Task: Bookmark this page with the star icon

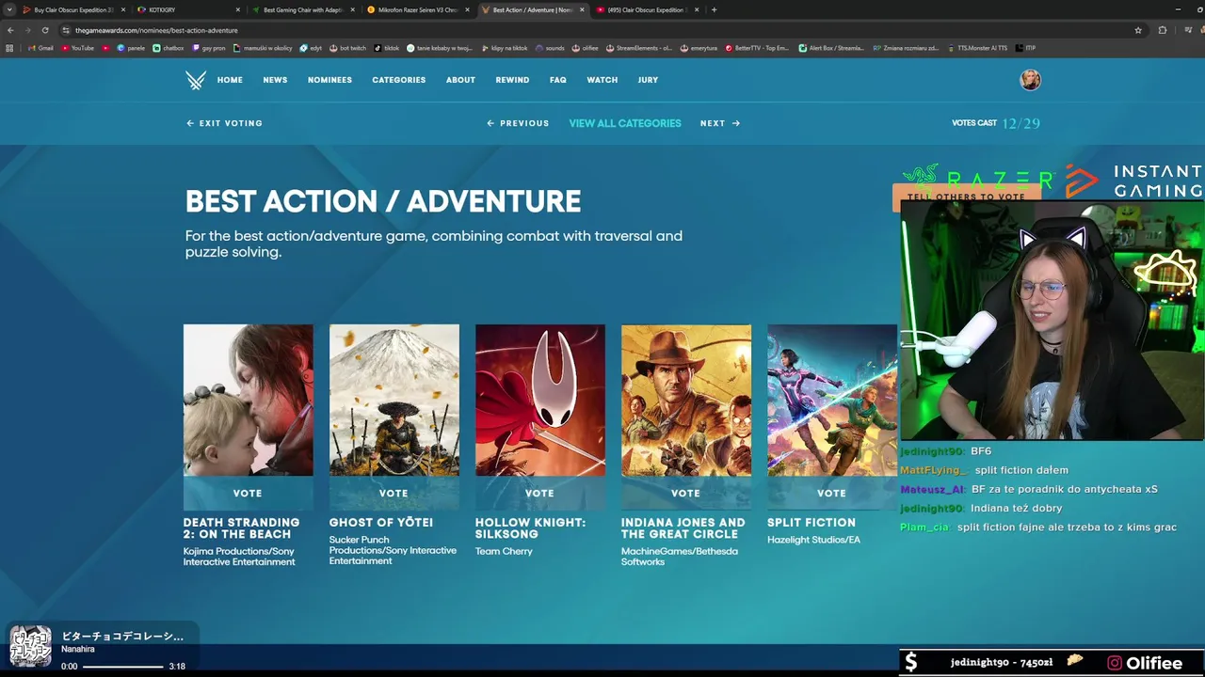Action: (x=1138, y=30)
